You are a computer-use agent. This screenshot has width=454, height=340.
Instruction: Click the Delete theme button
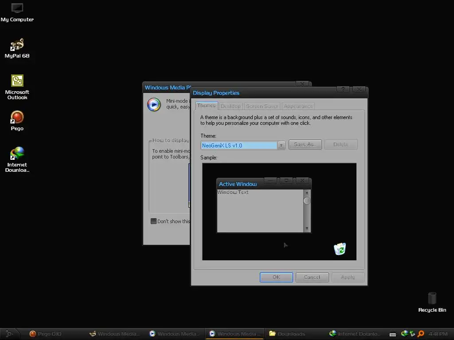click(341, 144)
